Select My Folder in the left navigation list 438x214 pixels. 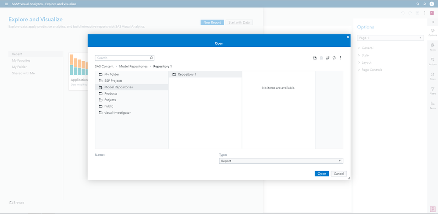tap(36, 67)
